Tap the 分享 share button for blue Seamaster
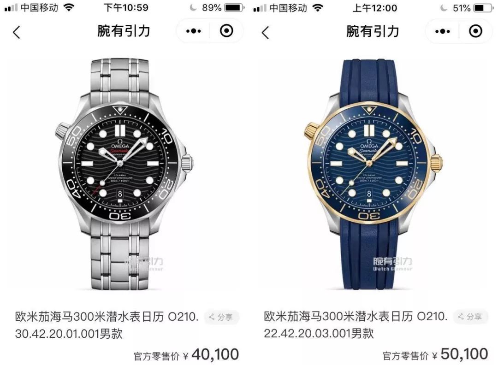Viewport: 498px width, 365px height. [x=470, y=317]
